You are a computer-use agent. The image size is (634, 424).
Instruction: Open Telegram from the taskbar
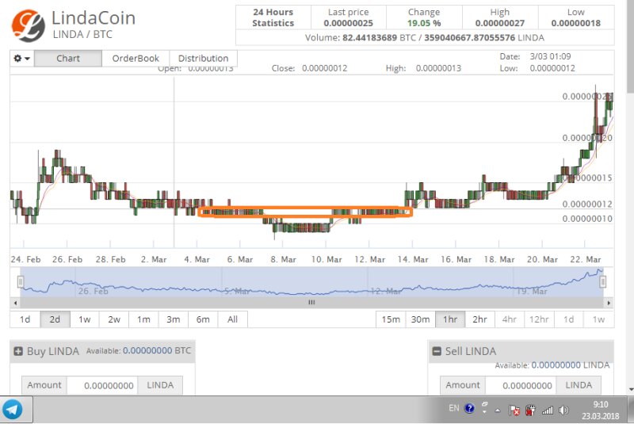click(13, 410)
